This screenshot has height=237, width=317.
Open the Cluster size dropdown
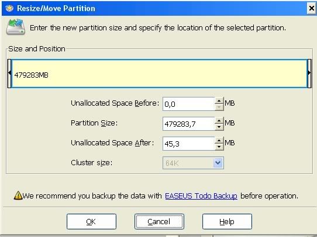point(218,163)
